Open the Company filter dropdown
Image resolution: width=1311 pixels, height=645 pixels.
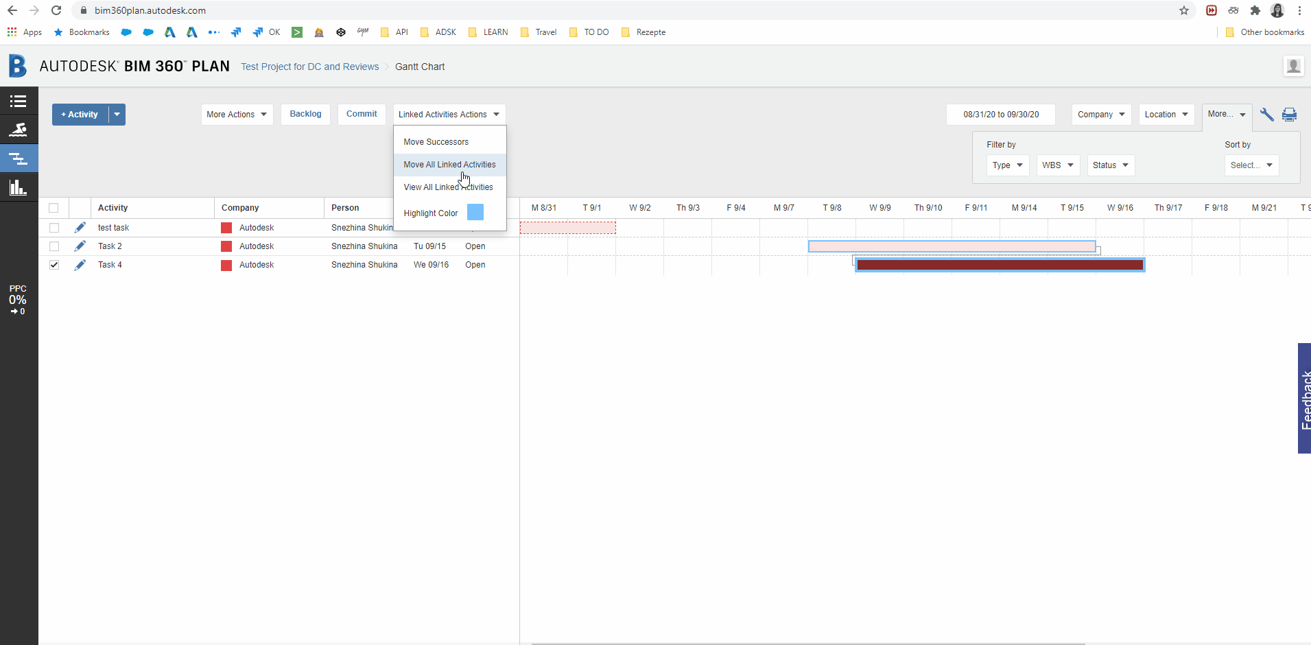click(1101, 115)
